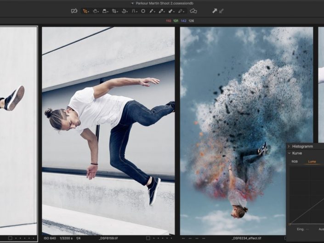The height and width of the screenshot is (243, 324).
Task: Select the Rotate and Straighten tool
Action: pos(124,11)
